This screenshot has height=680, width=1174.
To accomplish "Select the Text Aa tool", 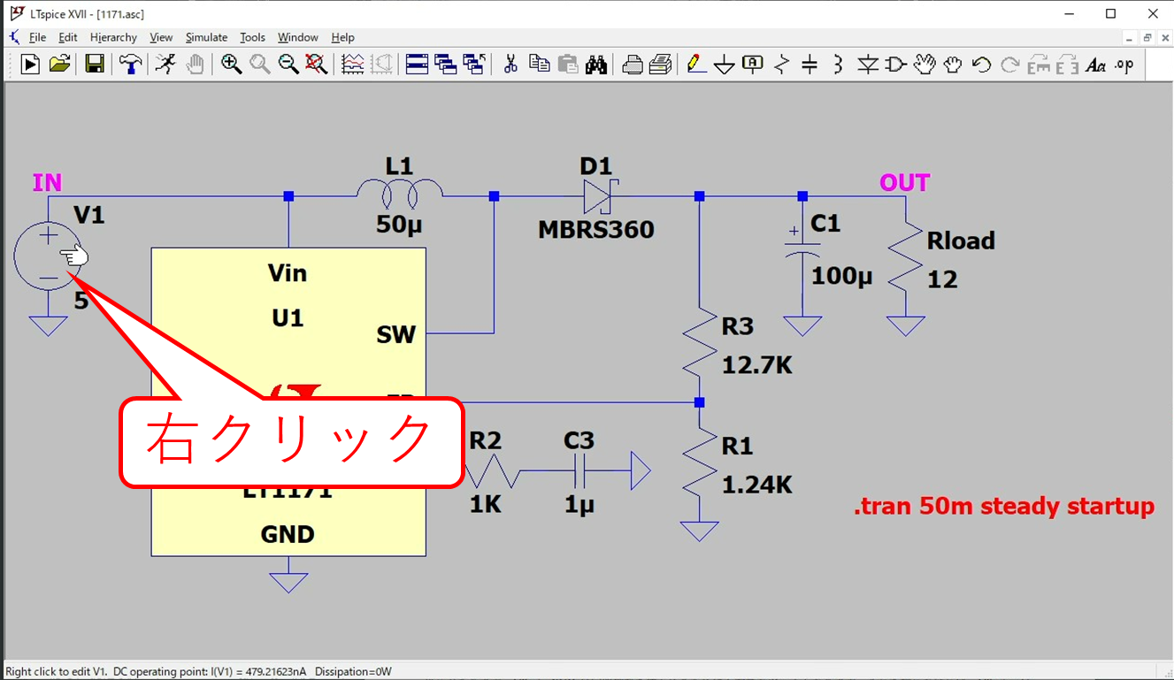I will click(1096, 64).
